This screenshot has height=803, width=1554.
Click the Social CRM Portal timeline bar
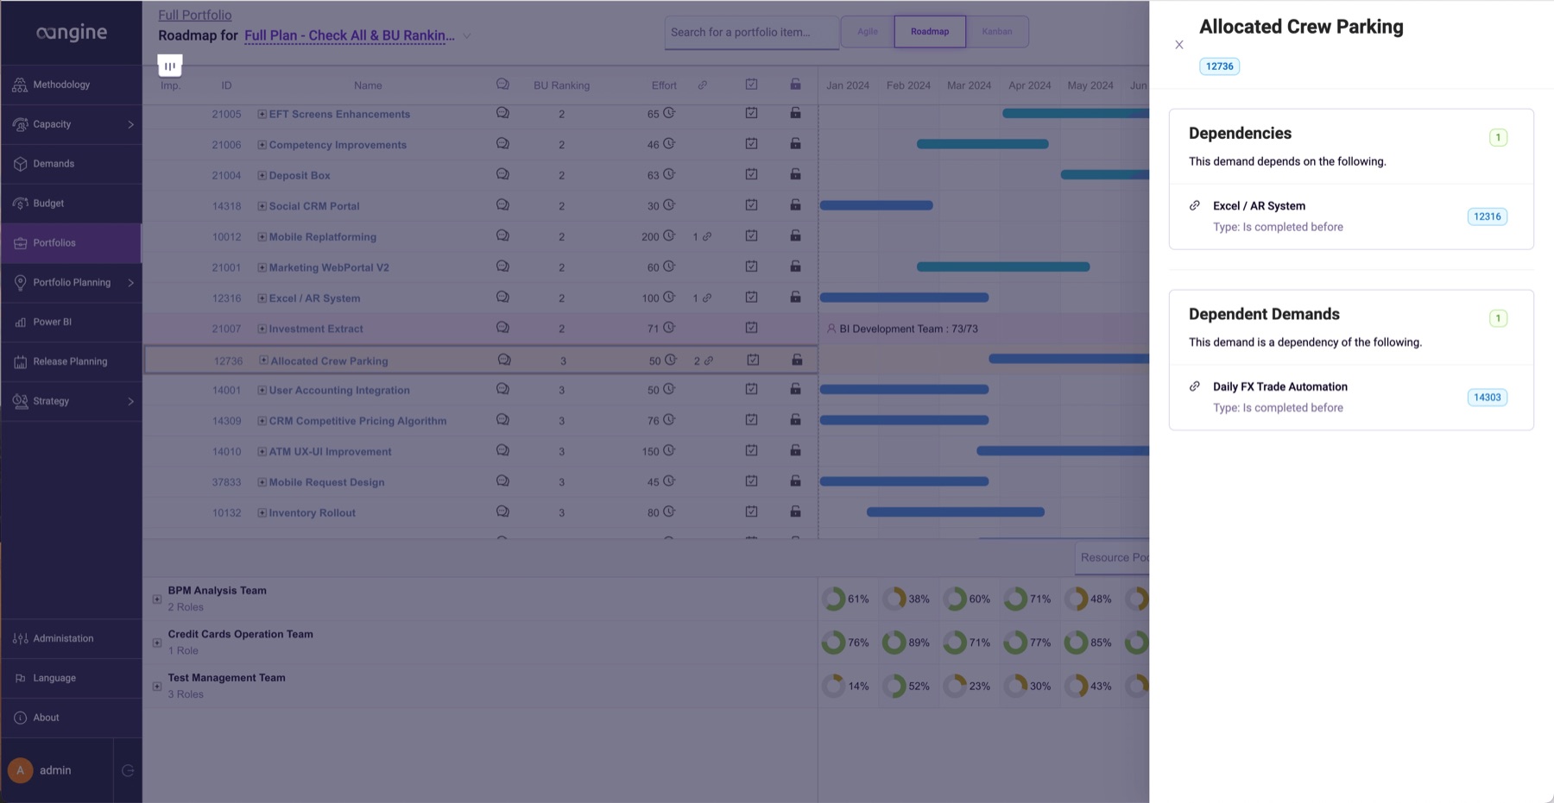pos(876,205)
